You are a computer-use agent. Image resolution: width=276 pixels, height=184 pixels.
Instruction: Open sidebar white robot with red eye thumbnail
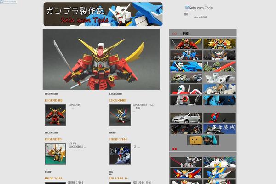click(x=186, y=100)
